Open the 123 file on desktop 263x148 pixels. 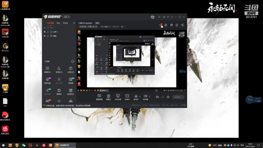(5, 102)
